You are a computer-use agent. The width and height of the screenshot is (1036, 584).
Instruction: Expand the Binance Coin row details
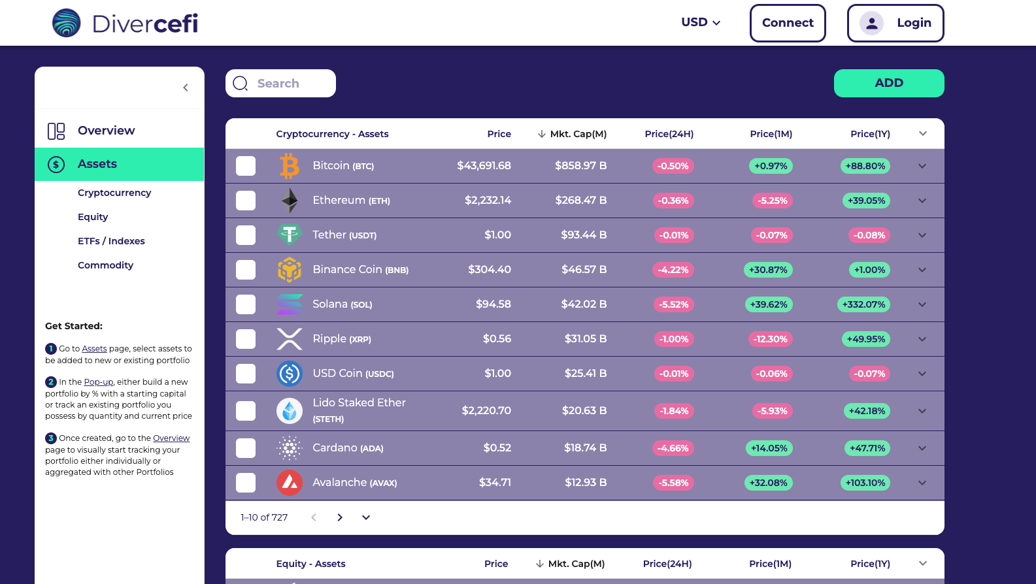922,270
